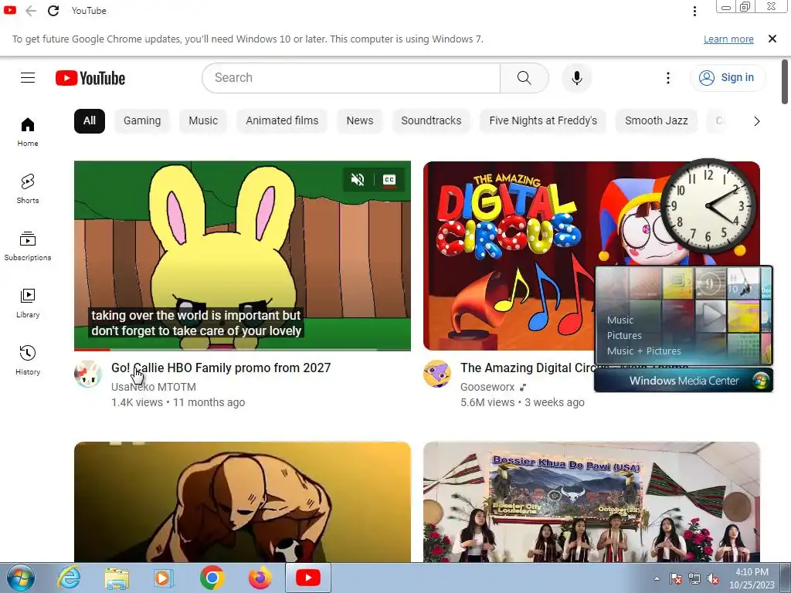Start voice search with the microphone

coord(576,78)
